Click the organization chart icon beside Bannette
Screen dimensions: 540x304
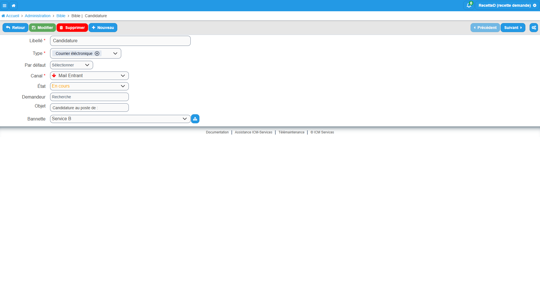tap(195, 119)
